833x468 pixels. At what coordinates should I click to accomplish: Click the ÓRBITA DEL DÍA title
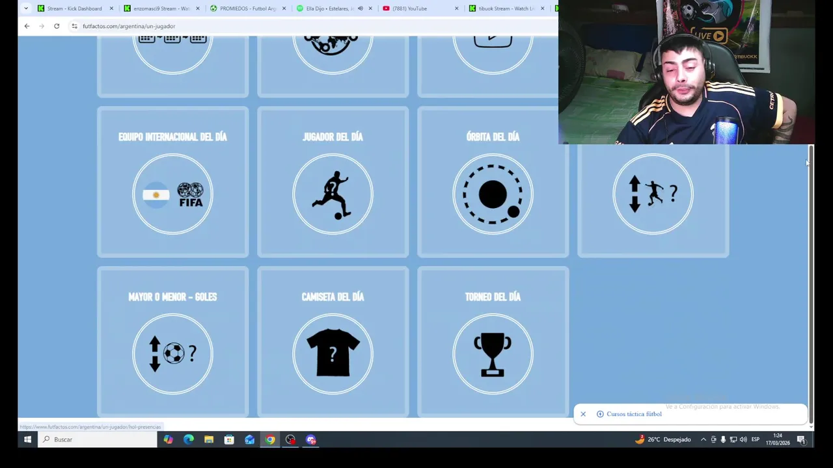[x=493, y=136]
